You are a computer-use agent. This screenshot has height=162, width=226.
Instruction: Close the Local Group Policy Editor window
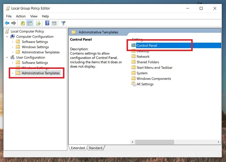point(215,8)
